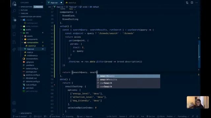Open the Source Control view icon
This screenshot has width=211, height=118.
(x=14, y=19)
